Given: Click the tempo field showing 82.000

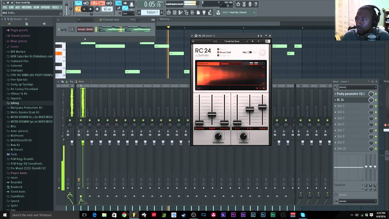Looking at the screenshot, I should click(x=107, y=9).
